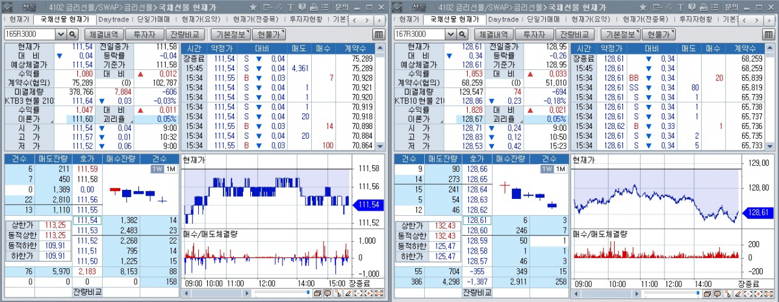The image size is (779, 302).
Task: Print the right 167R3000 window
Action: click(702, 7)
